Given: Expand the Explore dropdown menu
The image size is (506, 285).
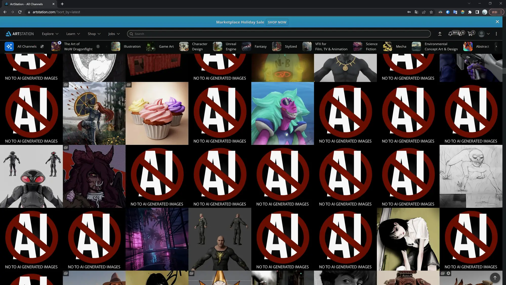Looking at the screenshot, I should point(50,34).
